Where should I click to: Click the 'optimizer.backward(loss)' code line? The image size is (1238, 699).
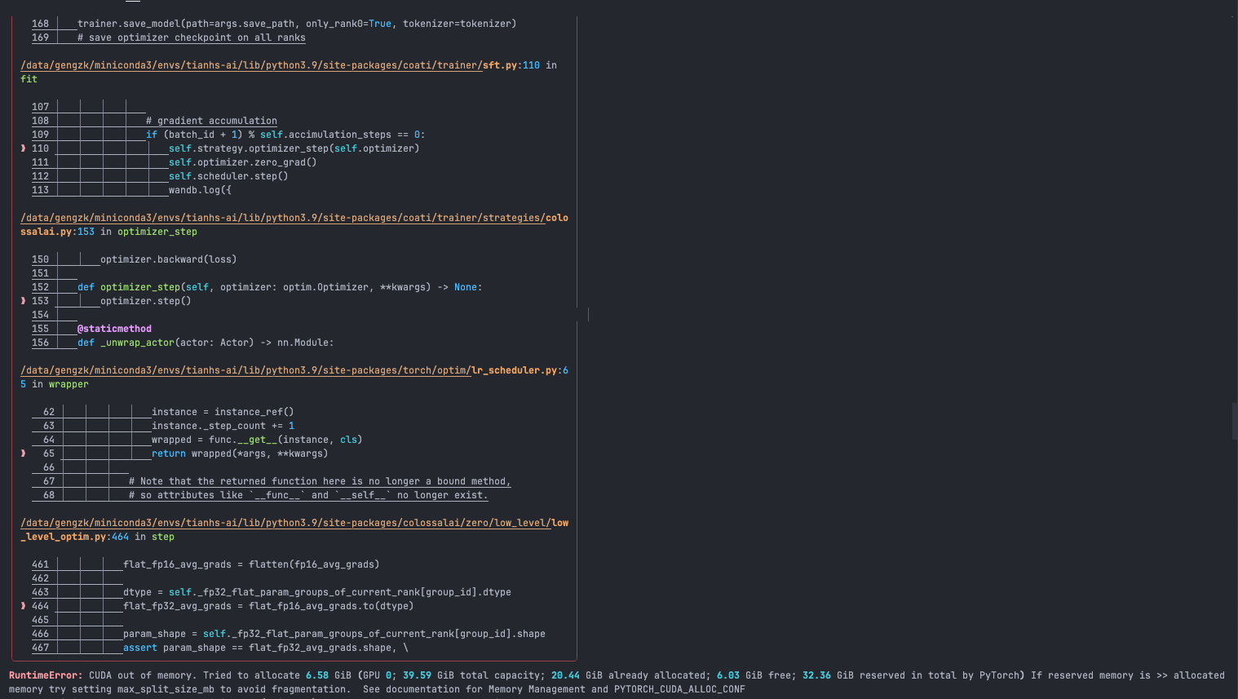click(169, 259)
